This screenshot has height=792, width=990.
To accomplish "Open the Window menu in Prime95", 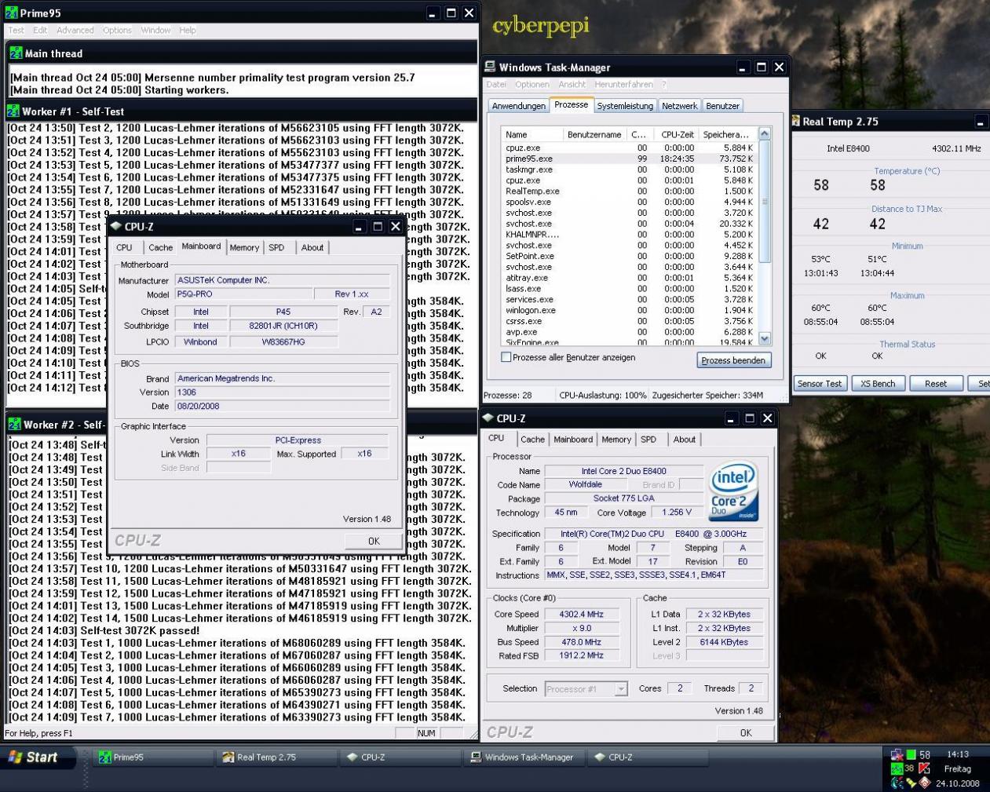I will click(x=155, y=31).
